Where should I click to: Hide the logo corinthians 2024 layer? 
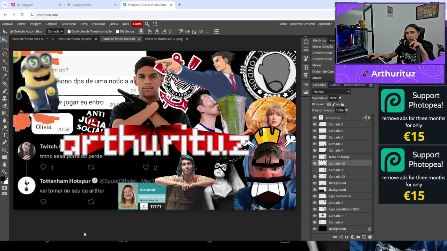[315, 209]
